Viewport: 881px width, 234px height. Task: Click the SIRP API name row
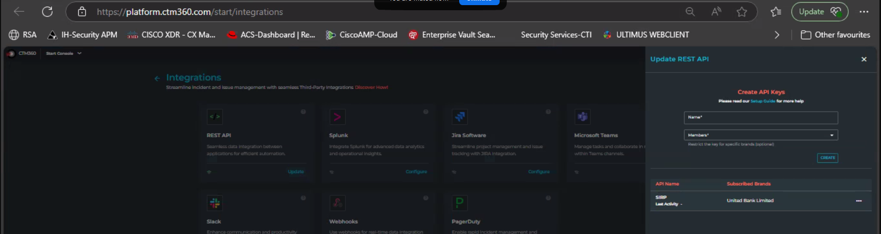coord(761,201)
